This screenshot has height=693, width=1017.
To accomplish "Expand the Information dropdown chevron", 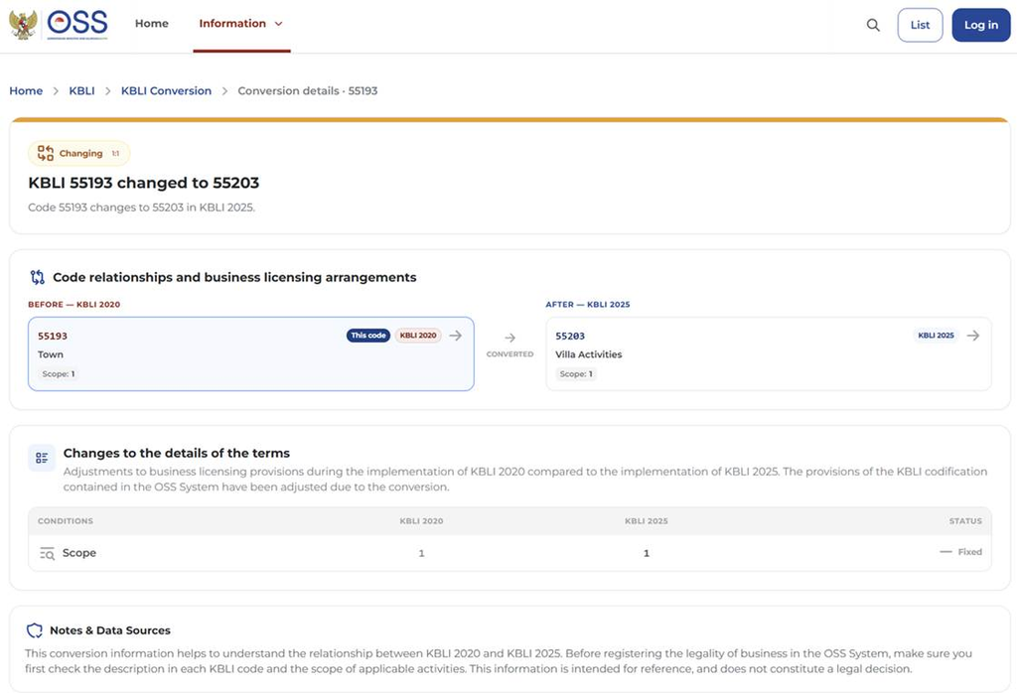I will pos(279,24).
